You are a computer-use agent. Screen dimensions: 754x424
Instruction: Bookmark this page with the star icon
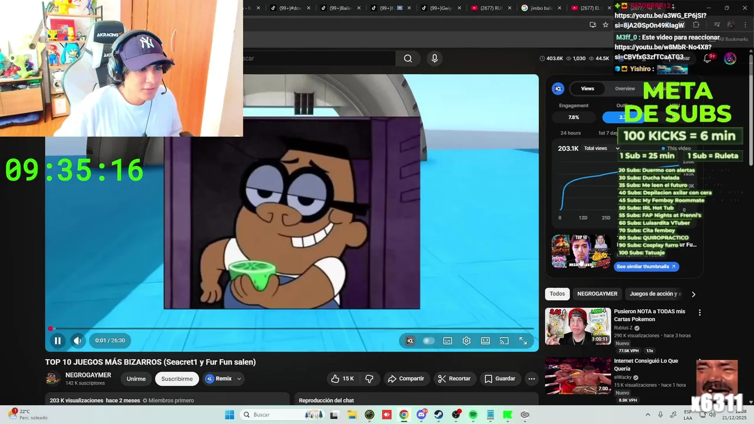pos(606,25)
